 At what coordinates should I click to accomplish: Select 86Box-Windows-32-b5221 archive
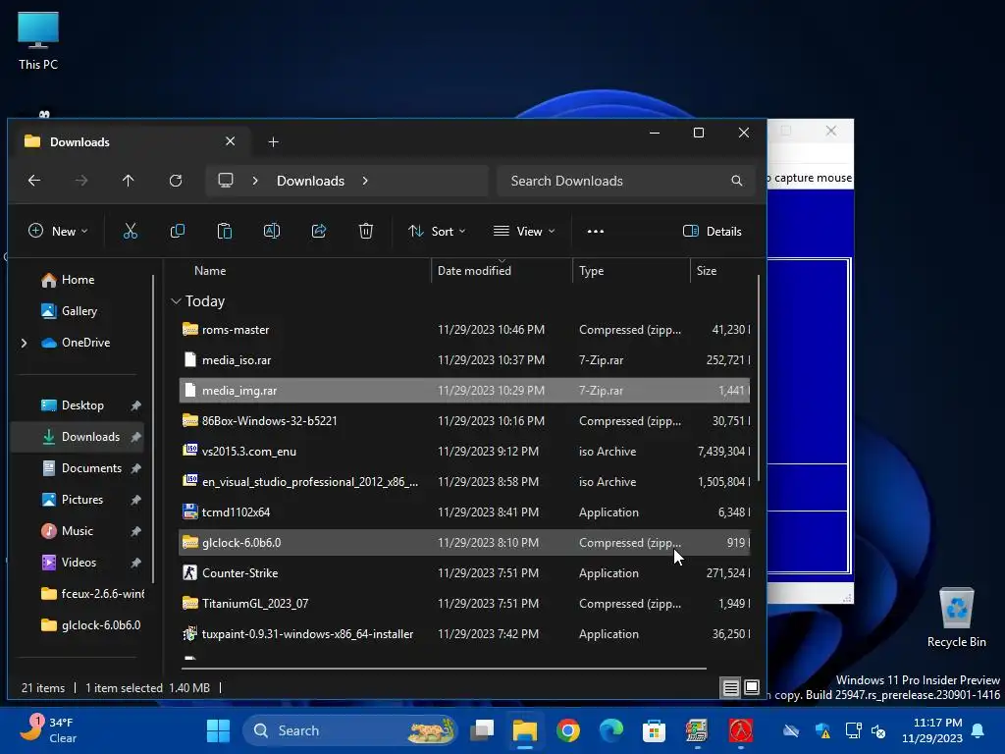coord(464,421)
